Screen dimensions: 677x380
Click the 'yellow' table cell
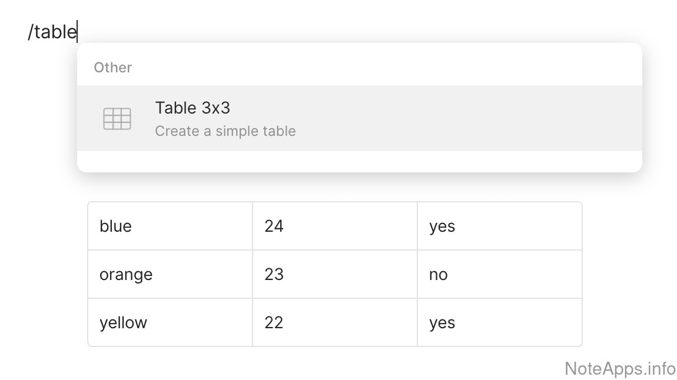pos(124,323)
